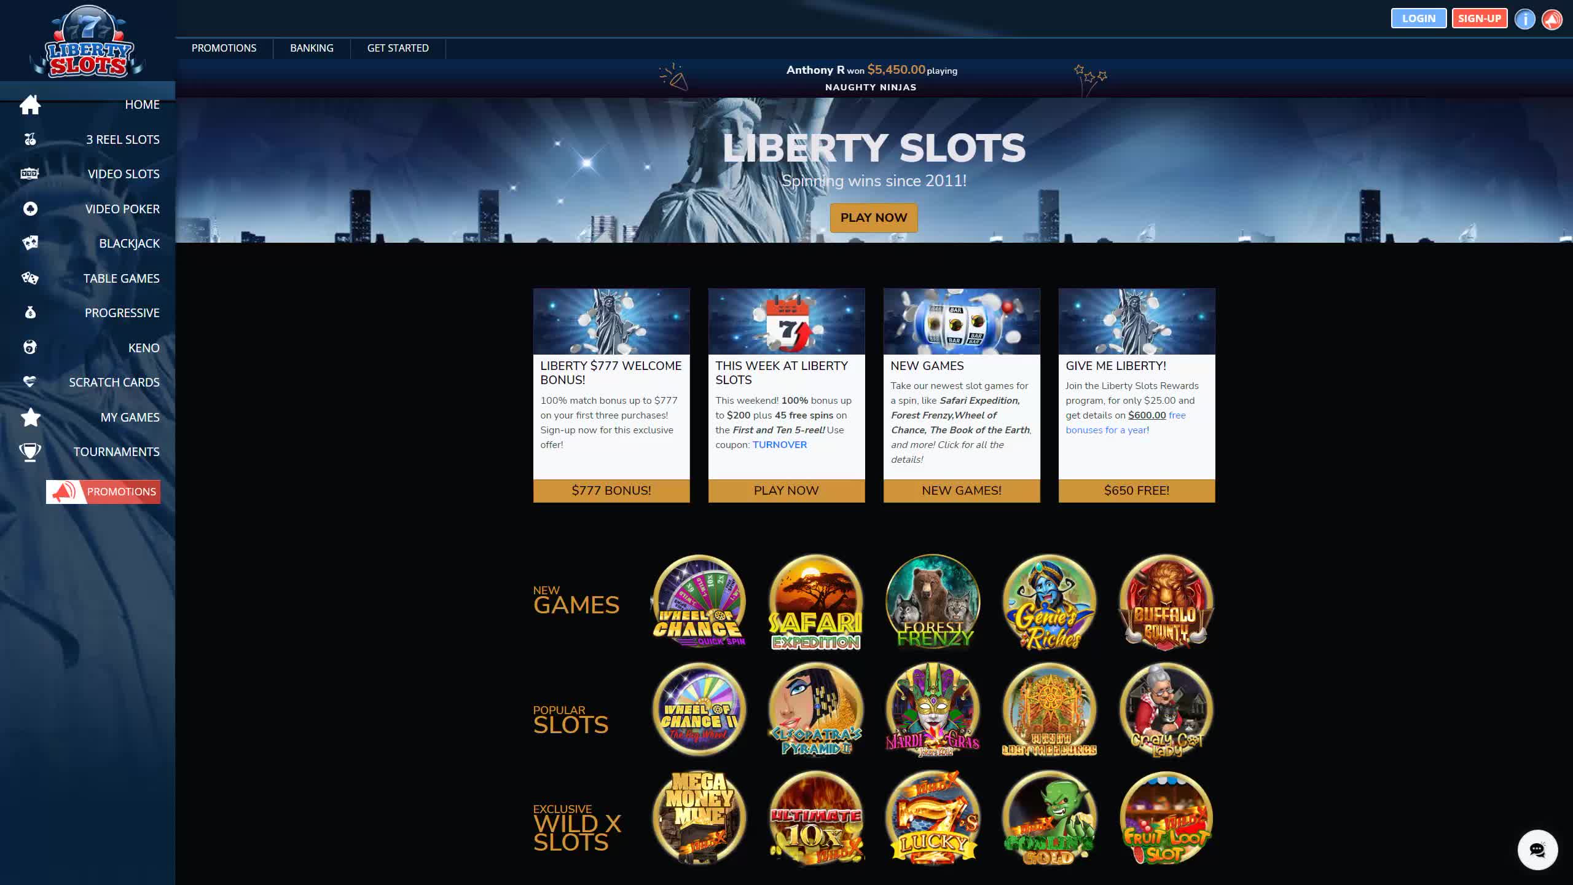Select Get Started in top navigation

398,48
